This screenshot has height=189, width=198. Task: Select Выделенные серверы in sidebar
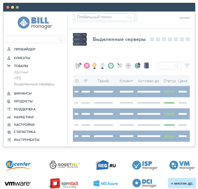pos(34,84)
